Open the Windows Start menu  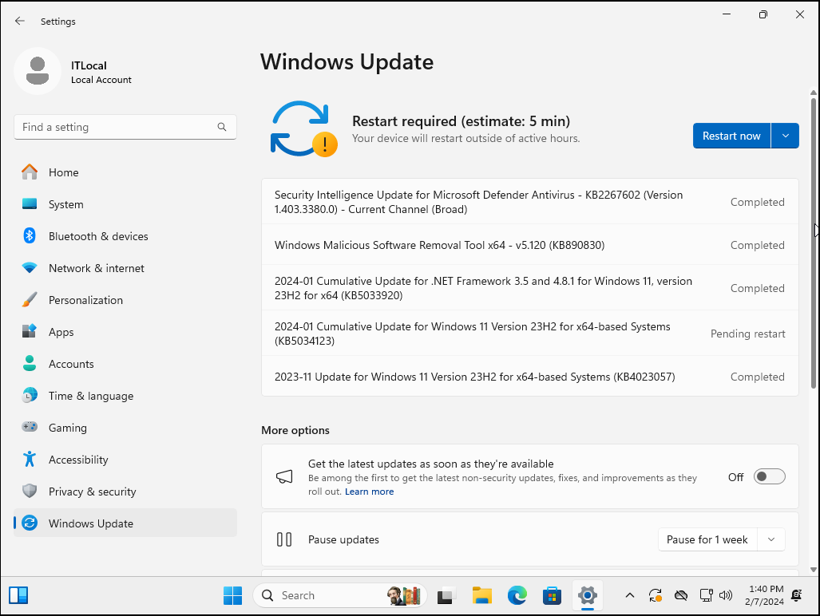(232, 595)
